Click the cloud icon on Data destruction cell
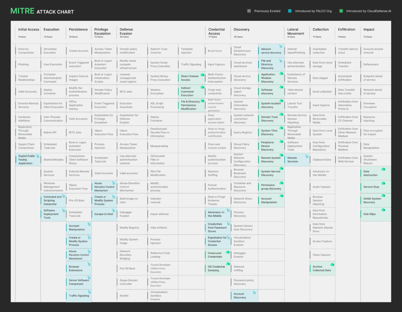Image resolution: width=402 pixels, height=312 pixels. (x=383, y=169)
